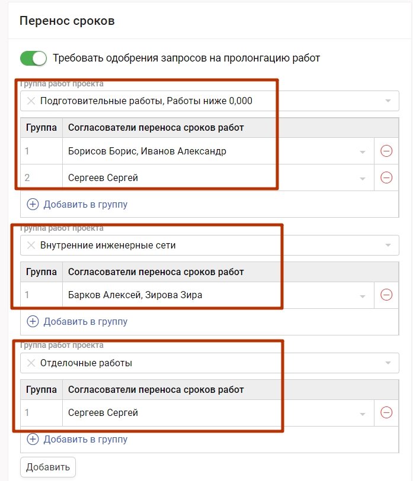
Task: Open approvers dropdown for Барков Алексей row
Action: (x=362, y=295)
